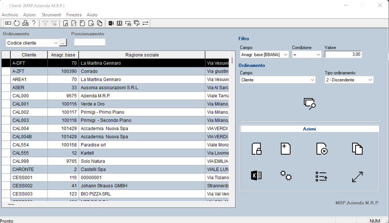The height and width of the screenshot is (223, 389).
Task: Click the Ragione sociale column header
Action: (x=142, y=55)
